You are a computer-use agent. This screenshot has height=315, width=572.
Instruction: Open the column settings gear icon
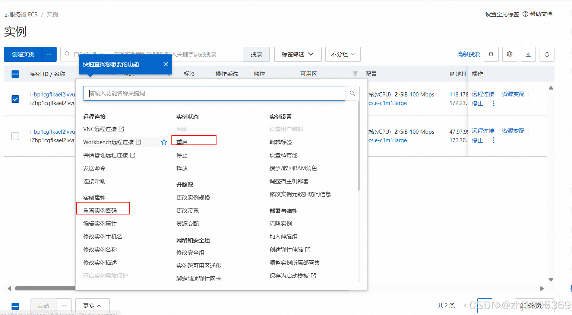pos(509,54)
